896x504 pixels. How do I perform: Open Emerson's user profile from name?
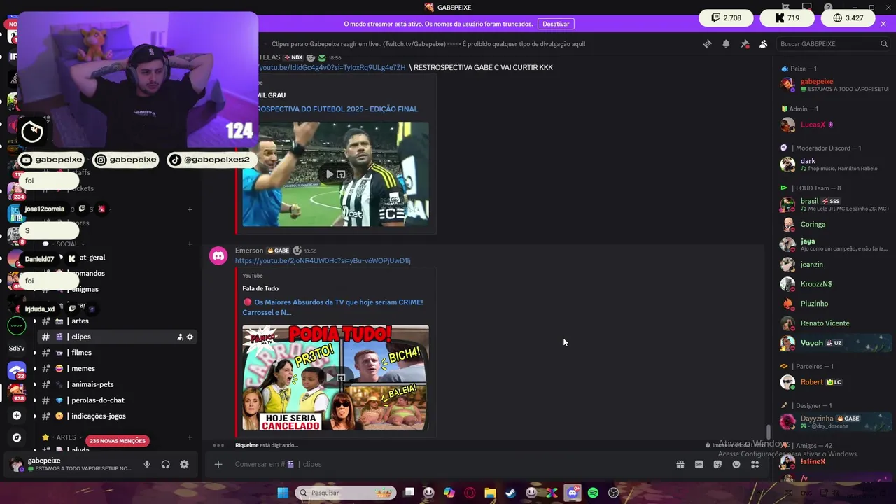(249, 251)
